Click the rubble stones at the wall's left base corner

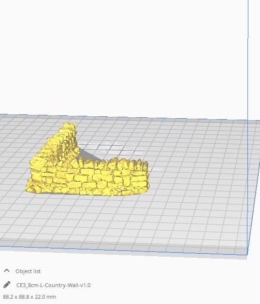click(x=32, y=187)
